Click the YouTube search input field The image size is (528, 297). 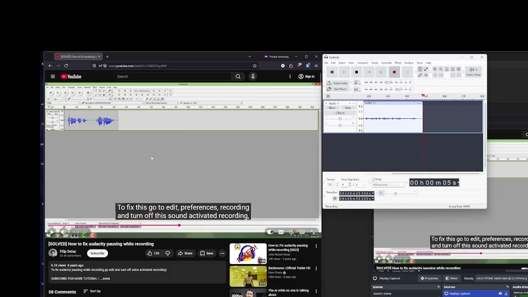[x=173, y=76]
